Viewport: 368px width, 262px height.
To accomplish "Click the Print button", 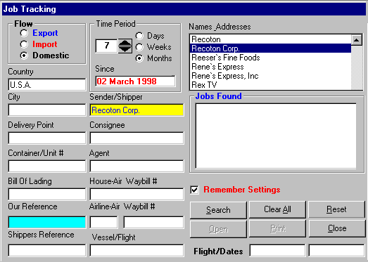I will tap(277, 228).
